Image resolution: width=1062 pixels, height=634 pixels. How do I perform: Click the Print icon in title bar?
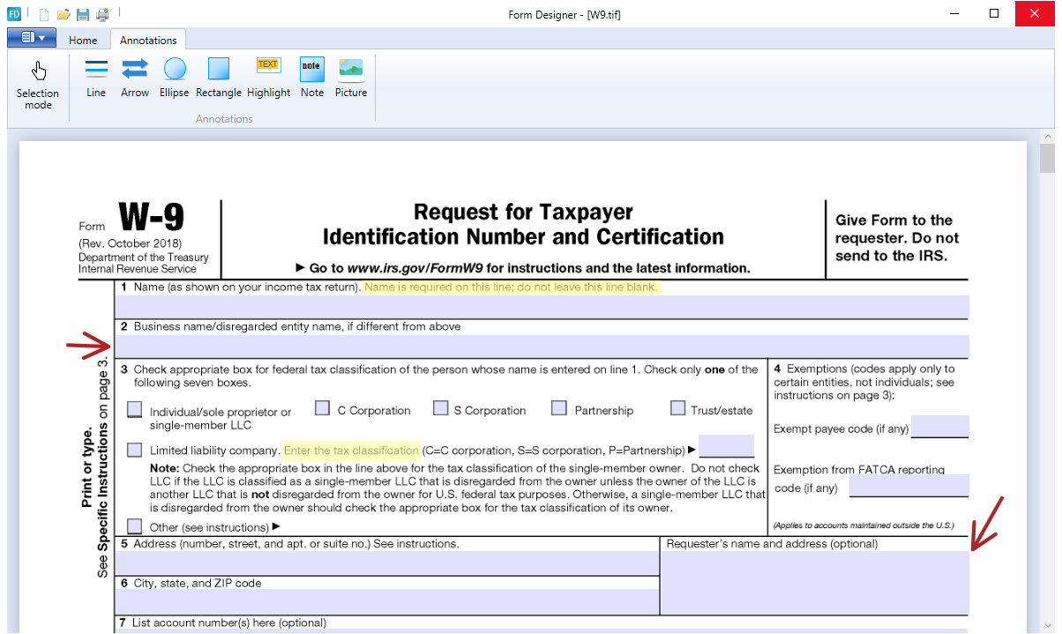[102, 14]
